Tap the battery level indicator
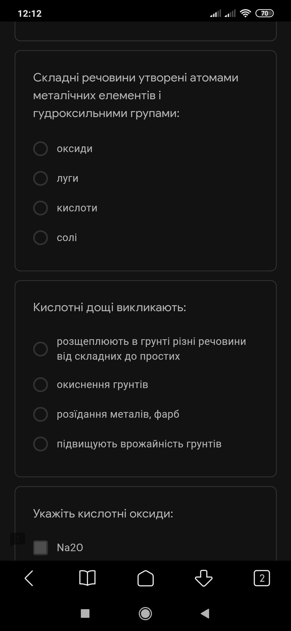 point(264,13)
